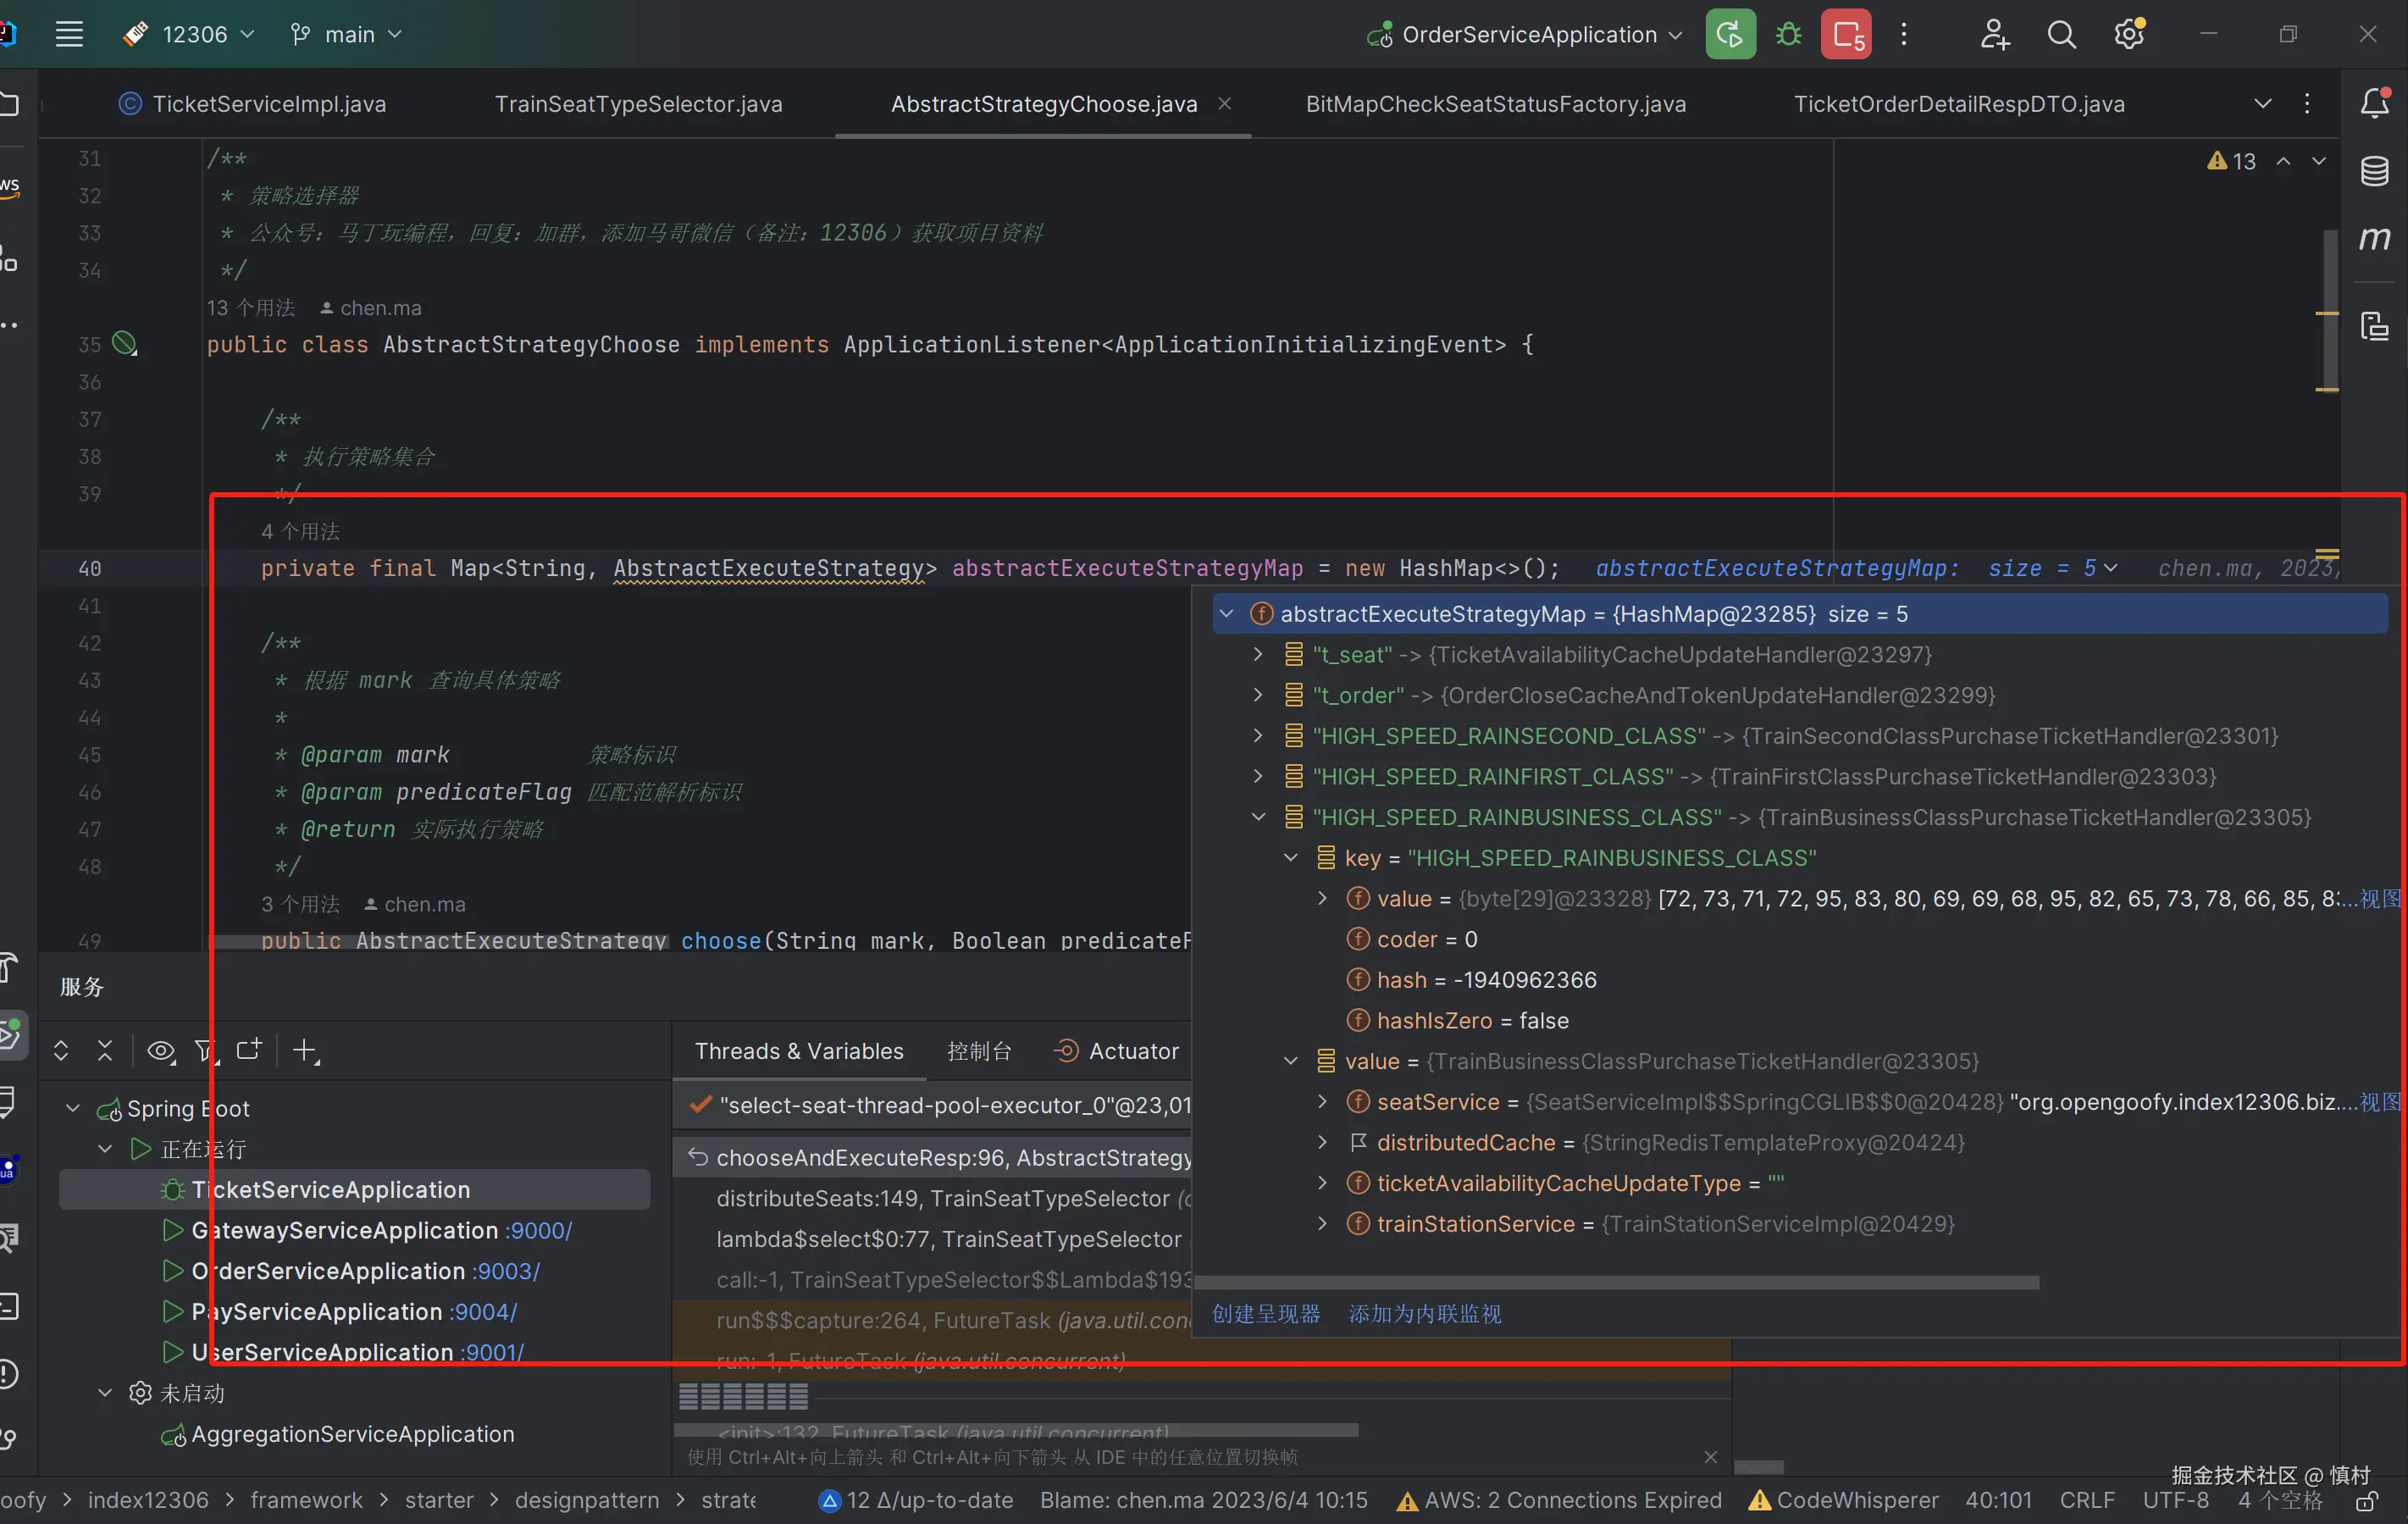The width and height of the screenshot is (2408, 1524).
Task: Toggle the eye view options in Services
Action: pyautogui.click(x=160, y=1051)
